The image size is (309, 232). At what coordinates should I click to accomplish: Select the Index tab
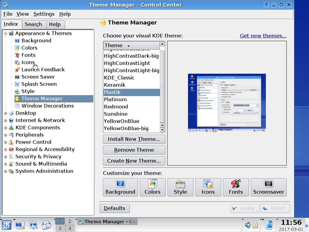tap(12, 24)
